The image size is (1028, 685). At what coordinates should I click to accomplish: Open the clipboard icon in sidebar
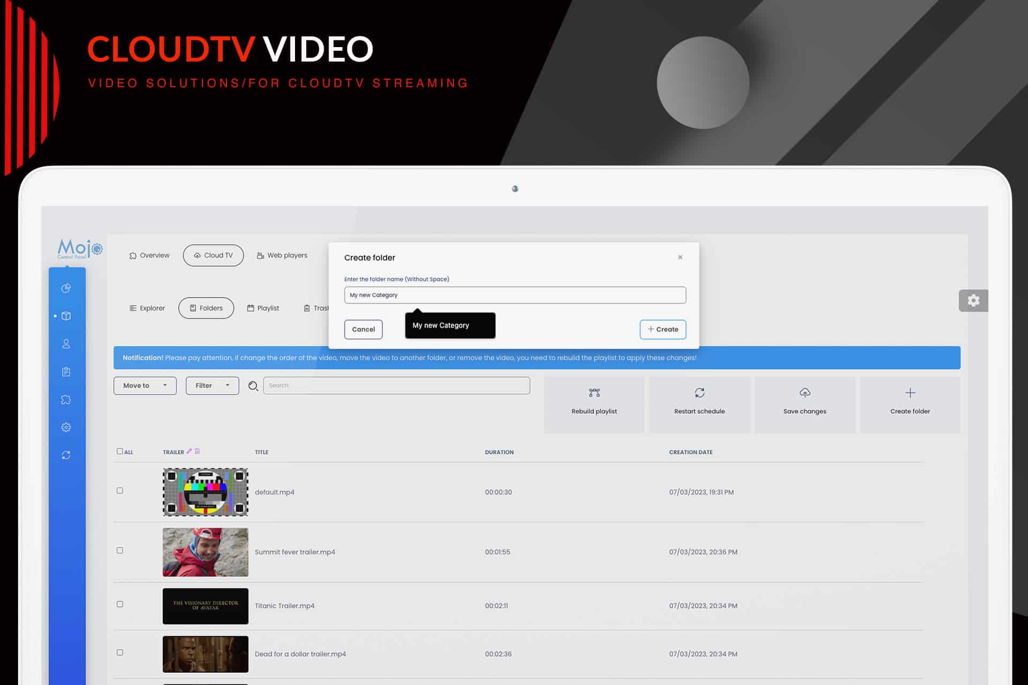pyautogui.click(x=66, y=372)
